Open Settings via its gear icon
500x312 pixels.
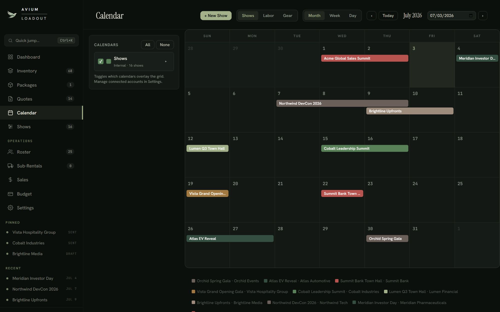[x=10, y=208]
